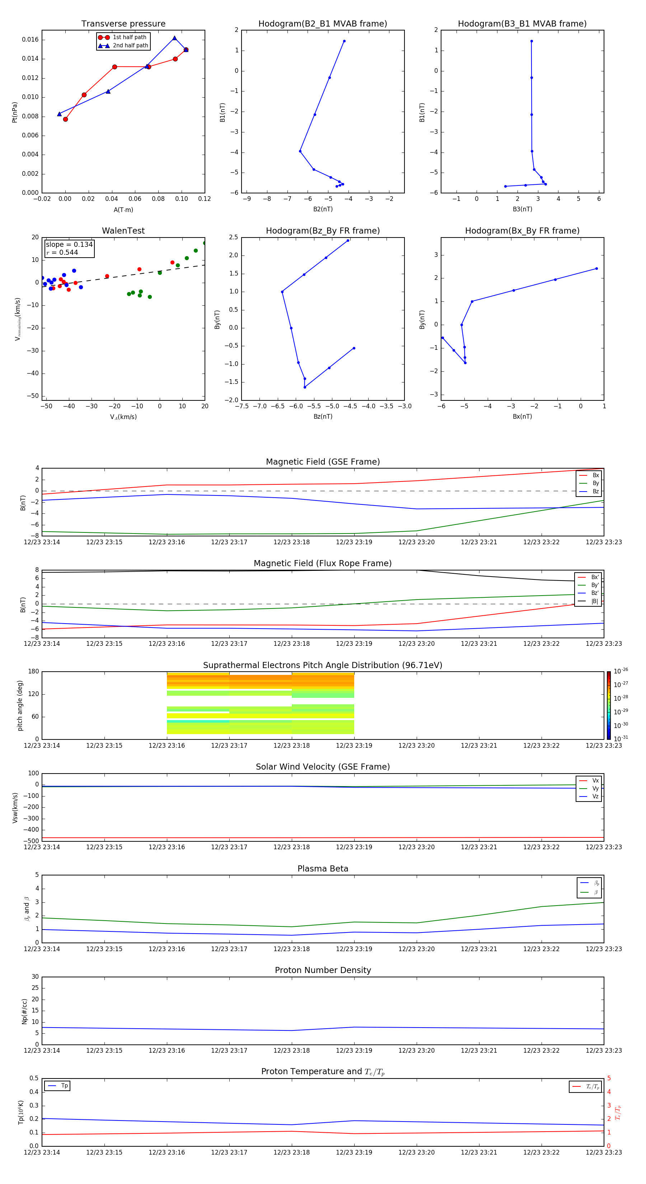646x1184 pixels.
Task: Click the 'pitch angle (deg)' axis label
Action: [x=20, y=705]
